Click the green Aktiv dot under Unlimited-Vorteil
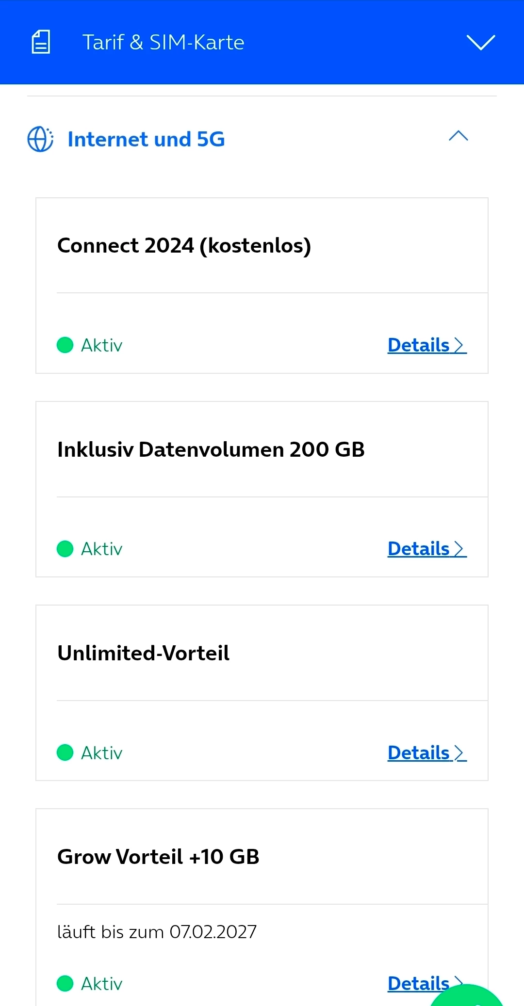The width and height of the screenshot is (524, 1006). tap(65, 753)
